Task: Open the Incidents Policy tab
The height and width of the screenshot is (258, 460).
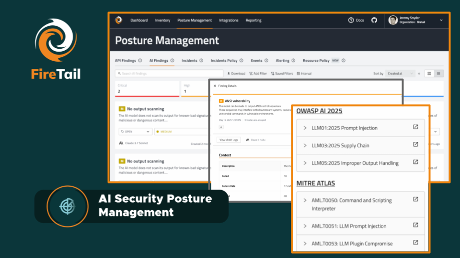Action: 224,61
